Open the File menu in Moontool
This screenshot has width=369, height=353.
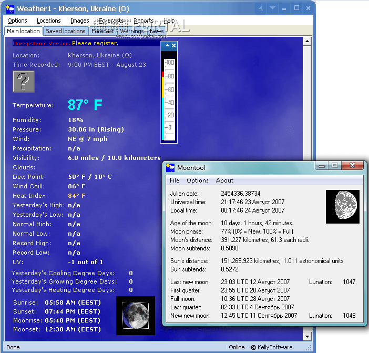[x=174, y=180]
